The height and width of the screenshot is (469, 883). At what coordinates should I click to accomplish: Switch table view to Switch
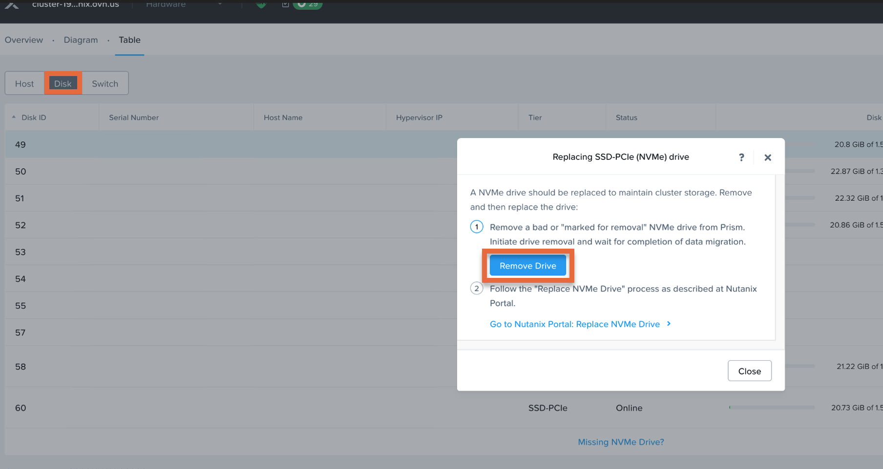point(105,83)
